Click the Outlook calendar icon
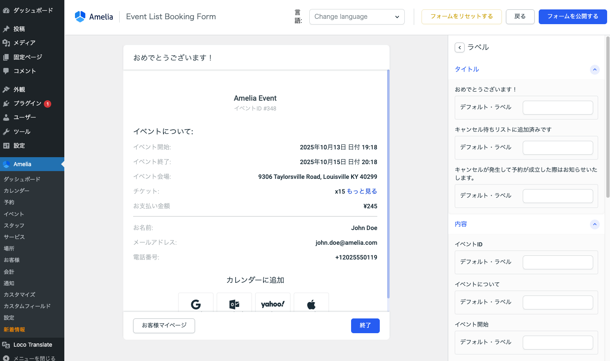 click(234, 304)
